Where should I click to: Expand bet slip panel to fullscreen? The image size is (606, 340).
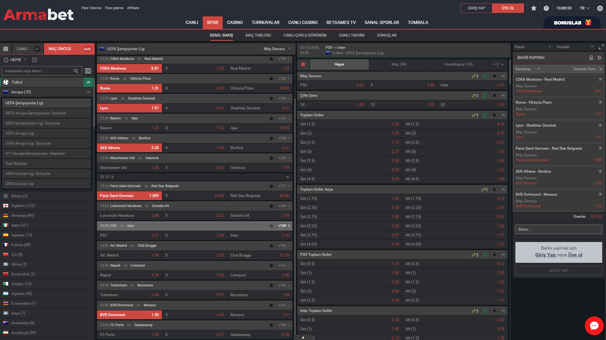(x=601, y=47)
